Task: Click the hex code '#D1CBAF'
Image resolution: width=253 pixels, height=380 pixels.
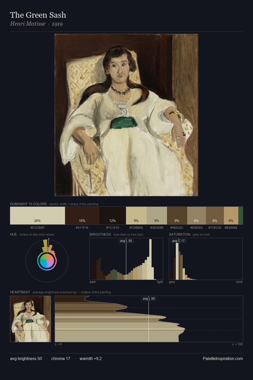Action: click(x=37, y=228)
